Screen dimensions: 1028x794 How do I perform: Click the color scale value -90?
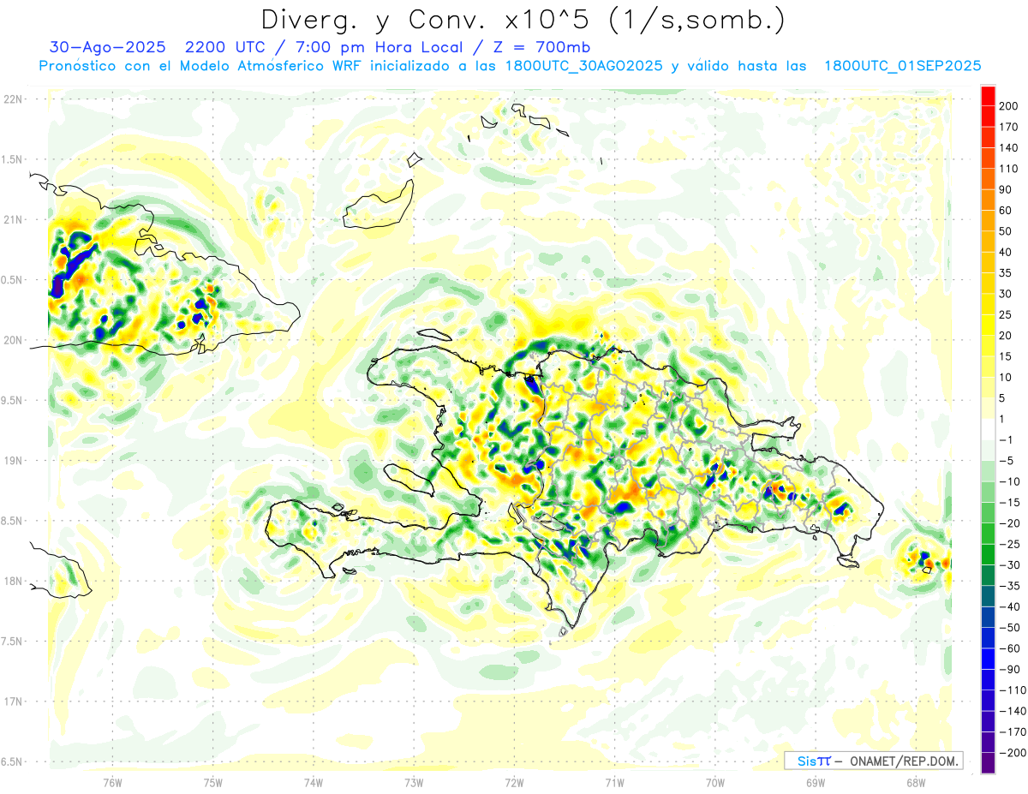coord(1012,669)
